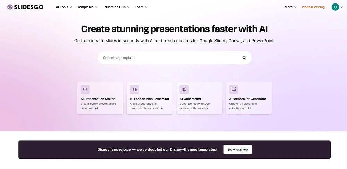This screenshot has height=169, width=347.
Task: Click the search magnifier icon
Action: (244, 58)
